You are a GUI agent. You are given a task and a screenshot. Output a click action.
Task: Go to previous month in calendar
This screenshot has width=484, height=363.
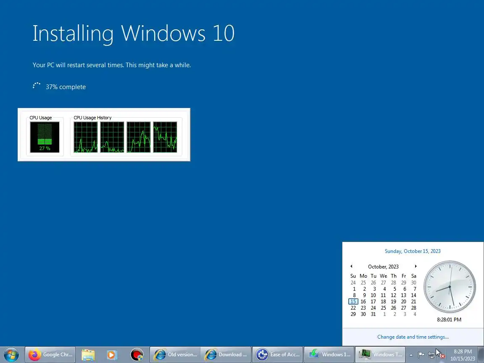(351, 266)
